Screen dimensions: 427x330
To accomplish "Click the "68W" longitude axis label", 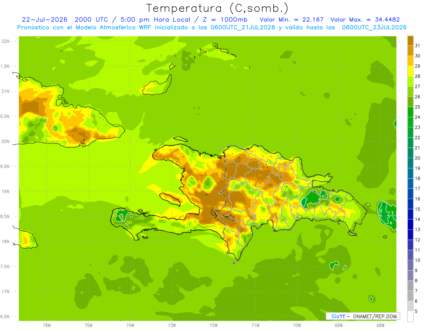I will 380,325.
